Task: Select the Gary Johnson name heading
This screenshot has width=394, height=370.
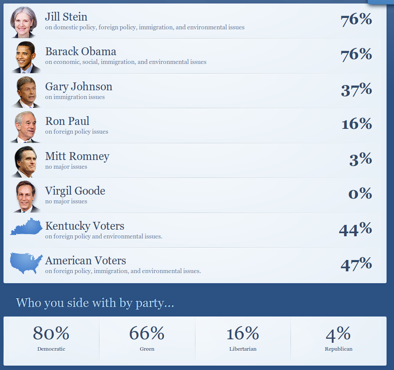Action: pyautogui.click(x=79, y=86)
